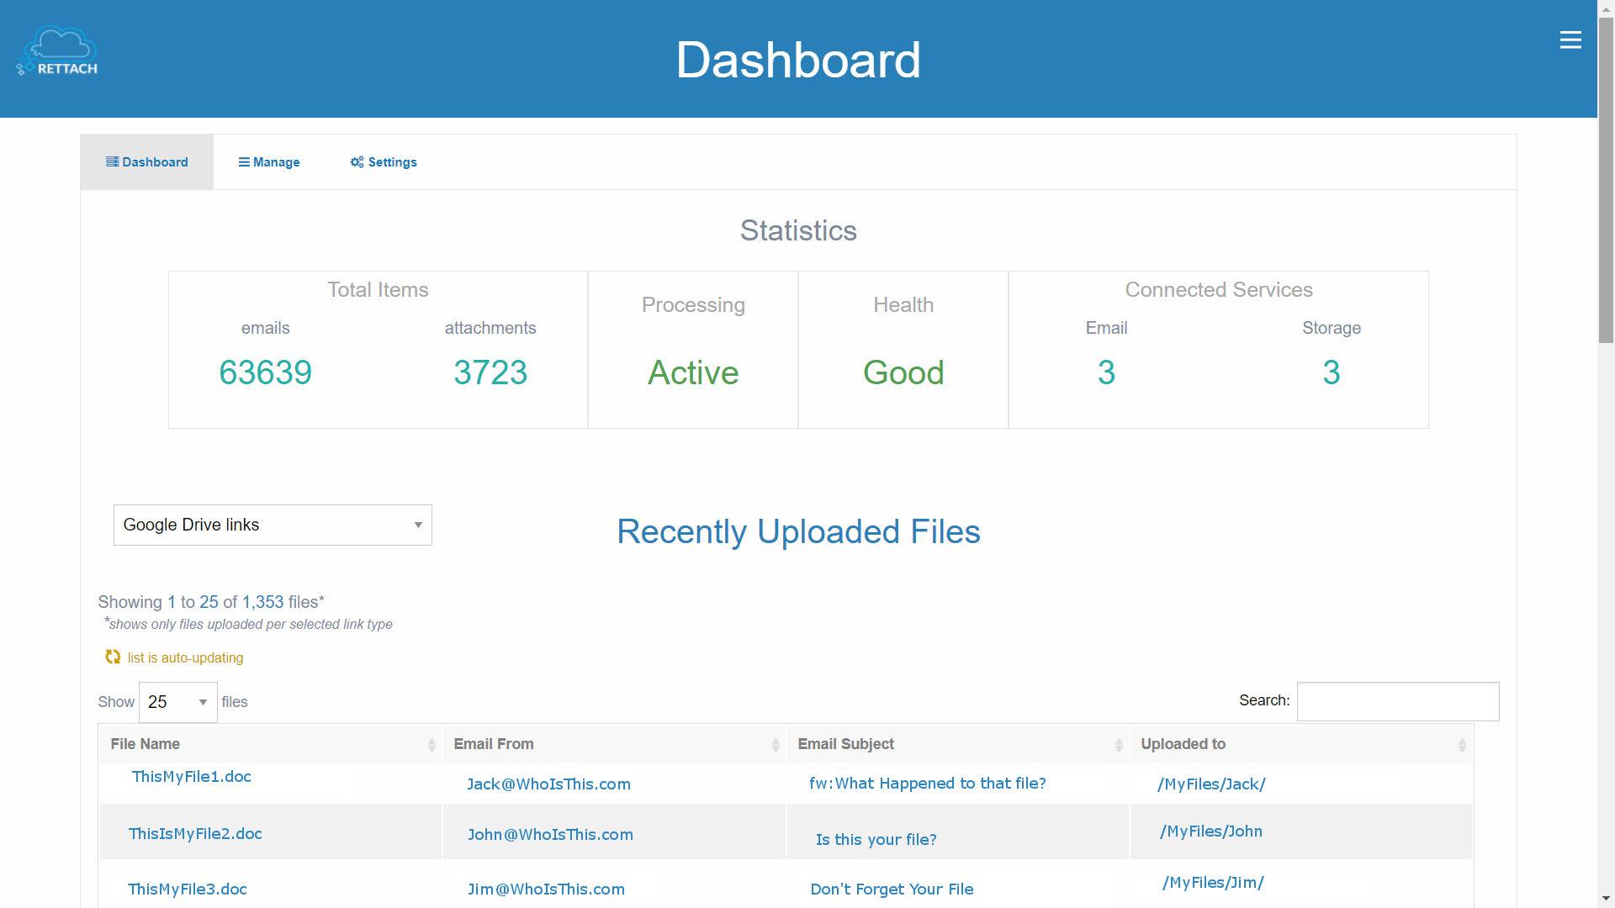
Task: Click the page vertical scrollbar thumb
Action: point(1606,180)
